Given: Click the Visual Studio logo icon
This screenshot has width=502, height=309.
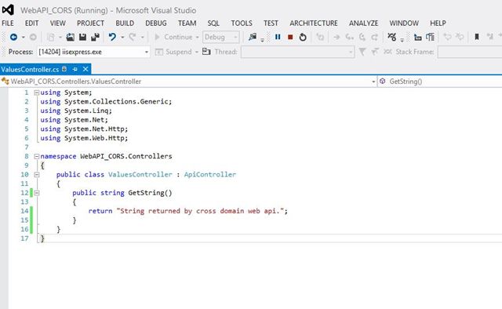Looking at the screenshot, I should click(8, 10).
